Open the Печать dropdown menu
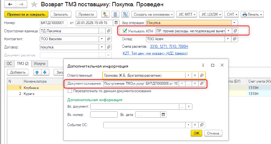Image resolution: width=271 pixels, height=144 pixels. (x=252, y=14)
